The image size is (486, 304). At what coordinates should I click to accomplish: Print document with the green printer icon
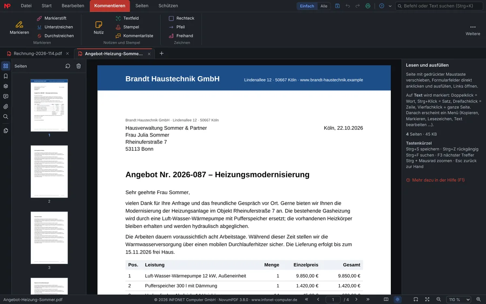coord(368,6)
